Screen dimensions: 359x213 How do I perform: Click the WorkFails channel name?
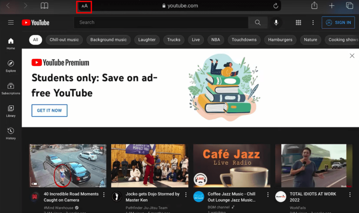[298, 208]
